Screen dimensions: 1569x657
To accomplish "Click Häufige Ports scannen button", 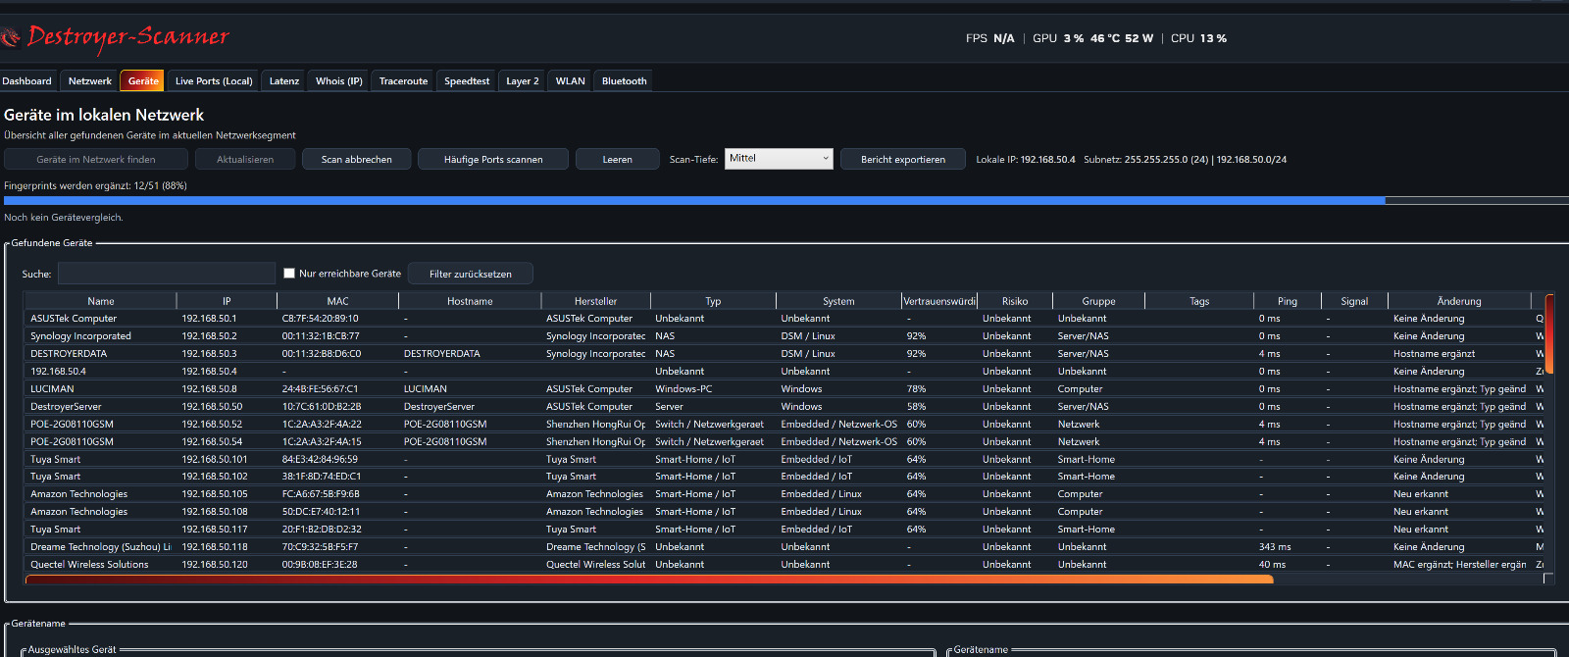I will pos(493,159).
